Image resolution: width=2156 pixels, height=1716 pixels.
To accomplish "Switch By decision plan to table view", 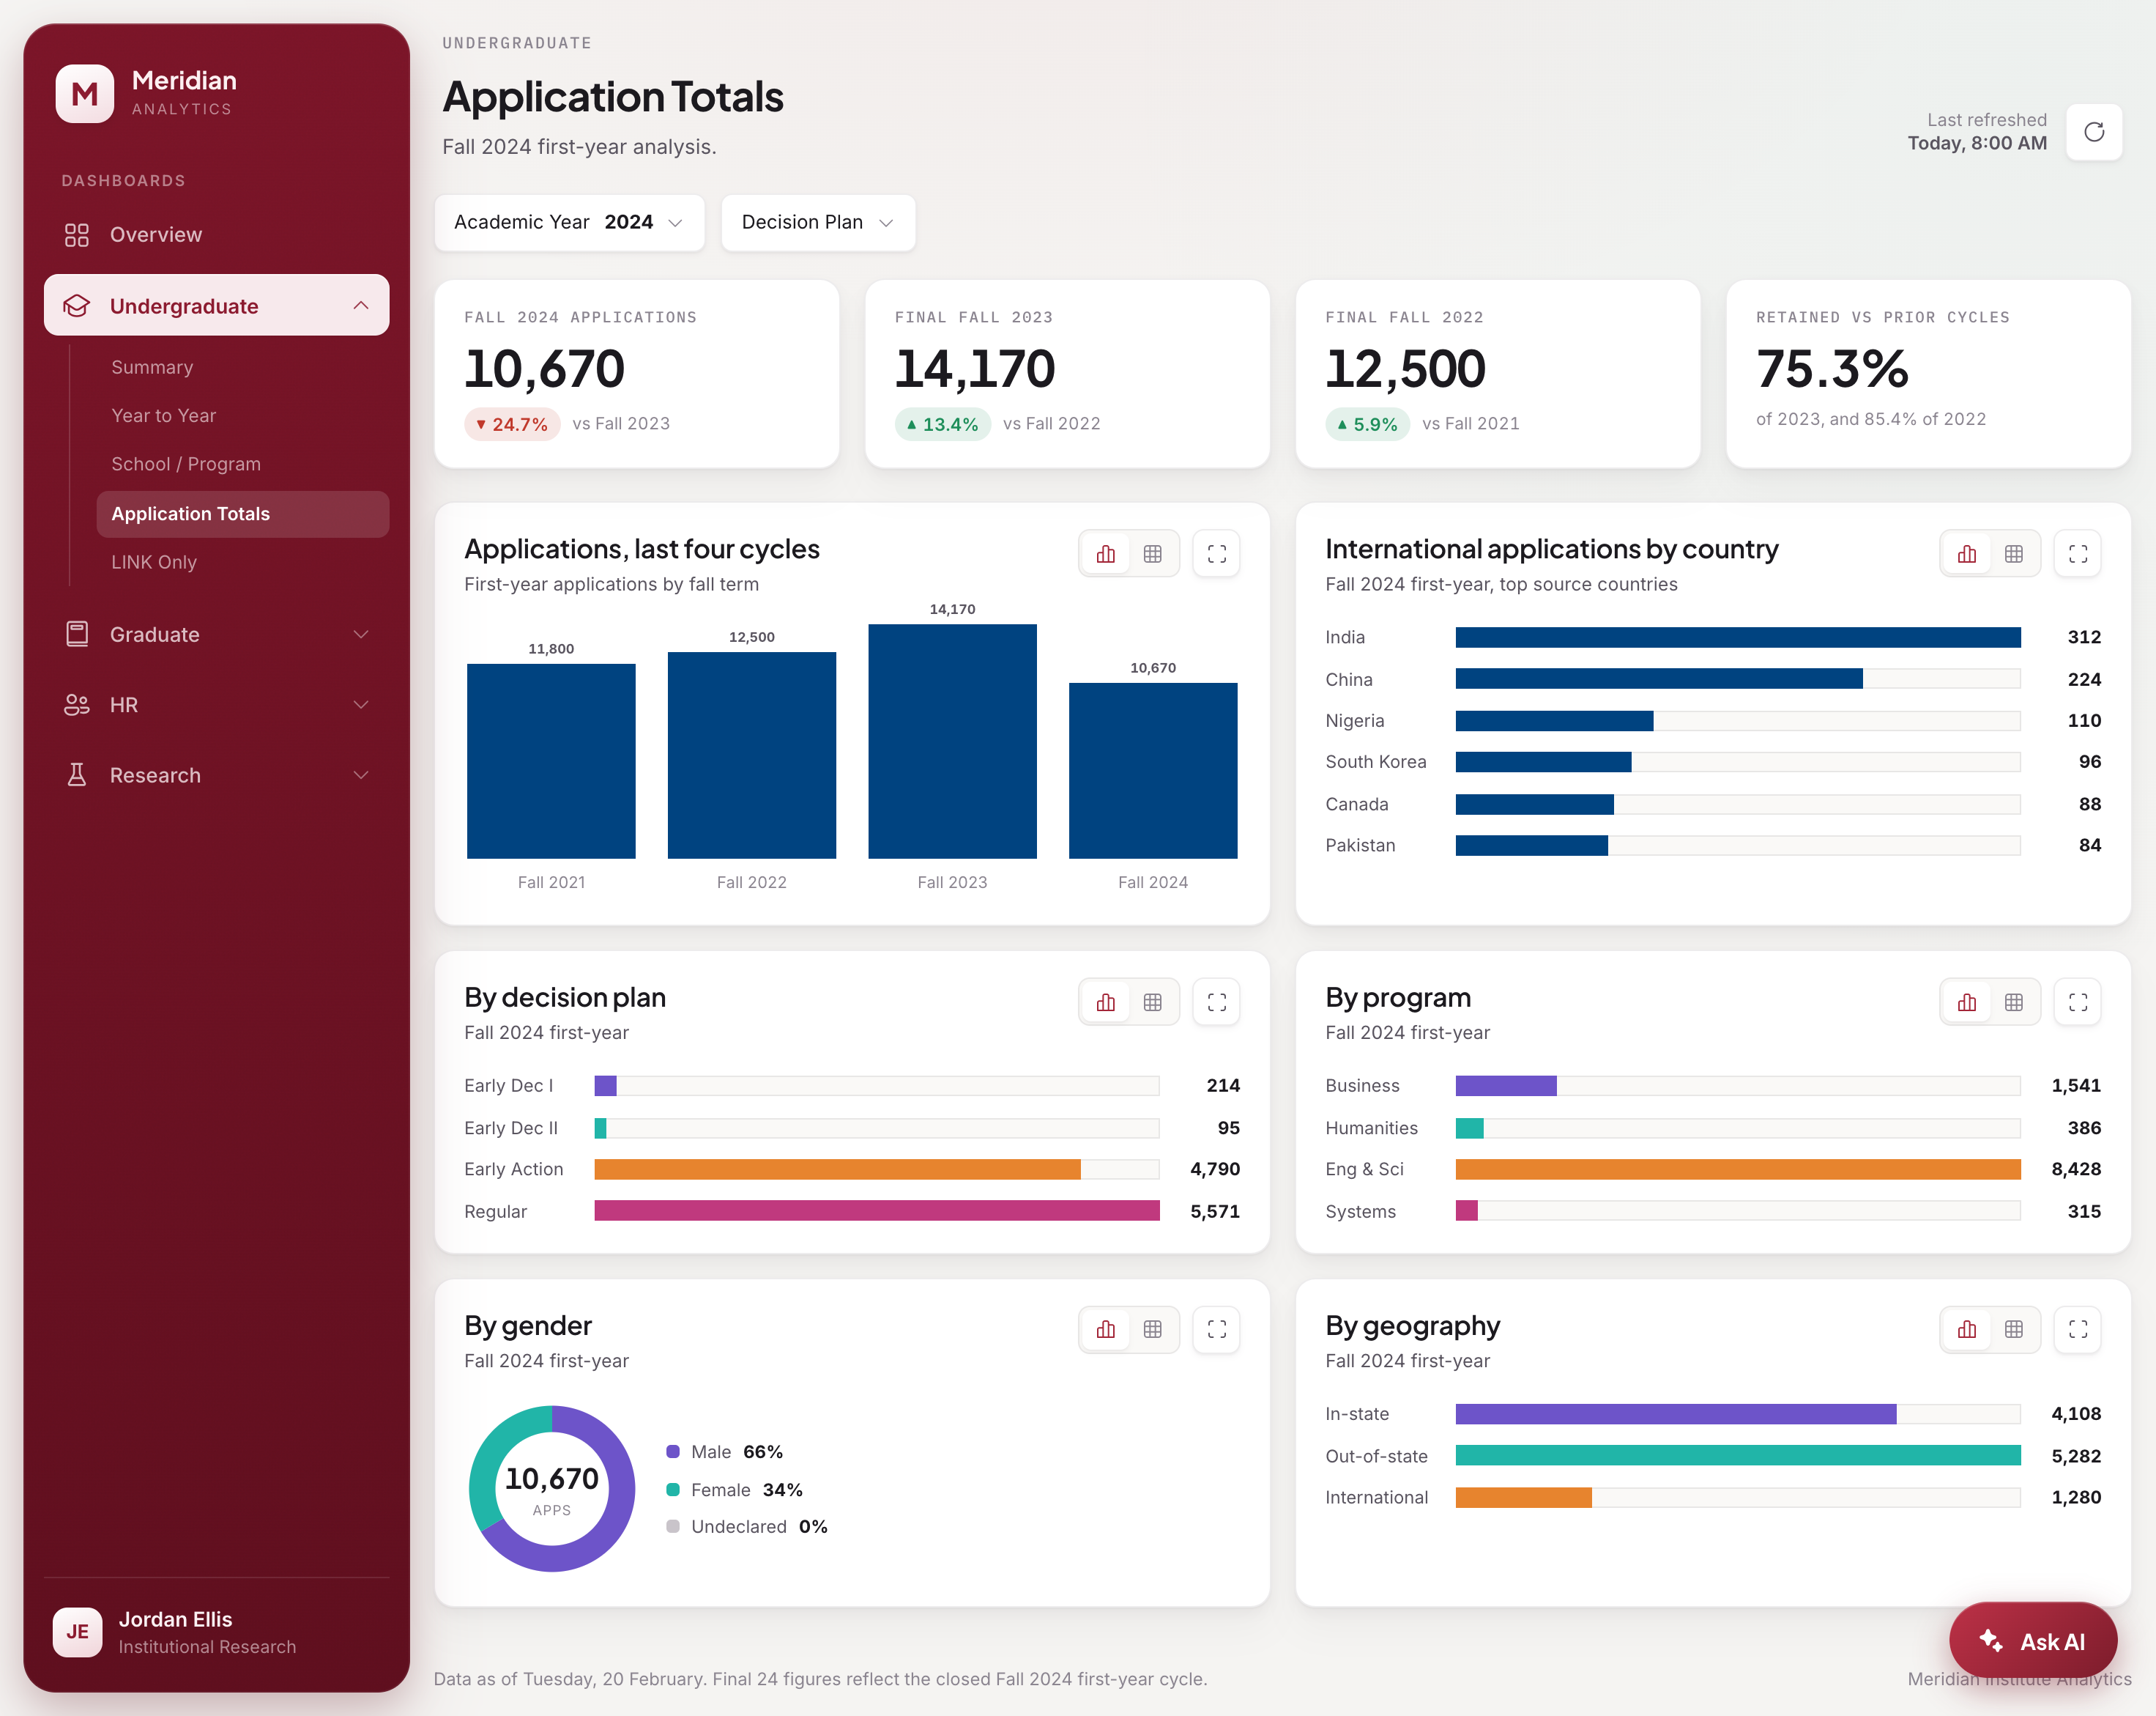I will [1153, 1002].
